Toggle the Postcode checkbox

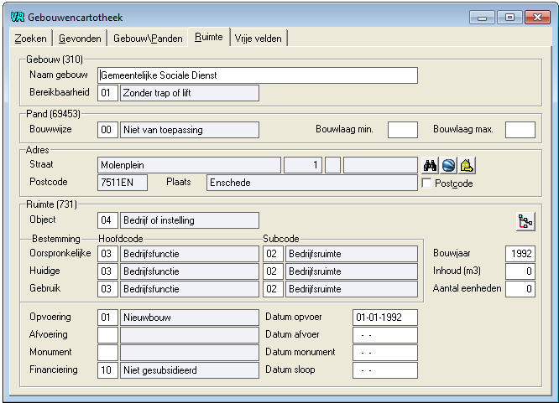tap(426, 183)
